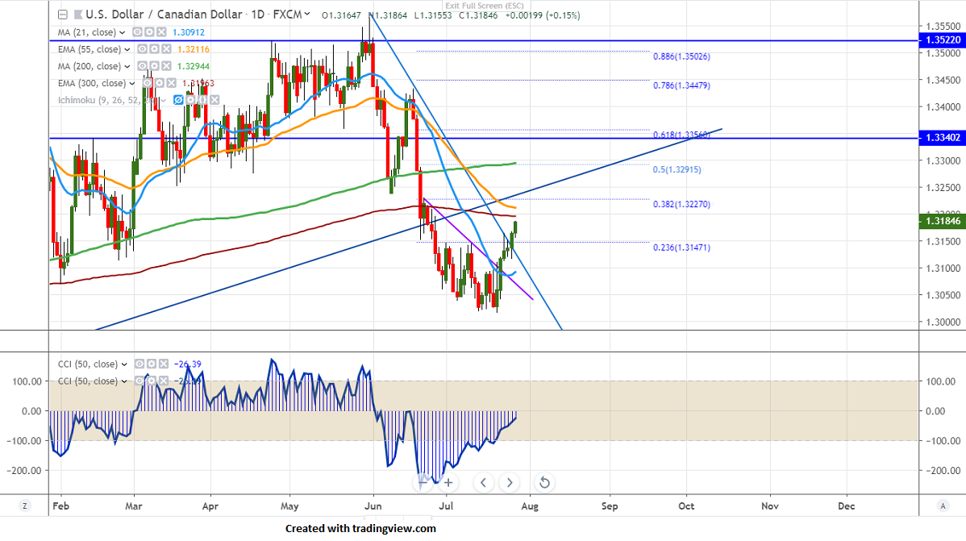Image resolution: width=966 pixels, height=541 pixels.
Task: Expand the second CCI (50, close) dropdown
Action: [x=124, y=381]
